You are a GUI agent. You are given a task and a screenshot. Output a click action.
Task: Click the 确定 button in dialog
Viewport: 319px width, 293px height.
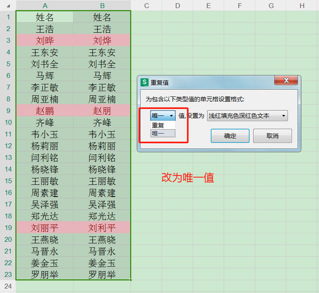pos(230,136)
